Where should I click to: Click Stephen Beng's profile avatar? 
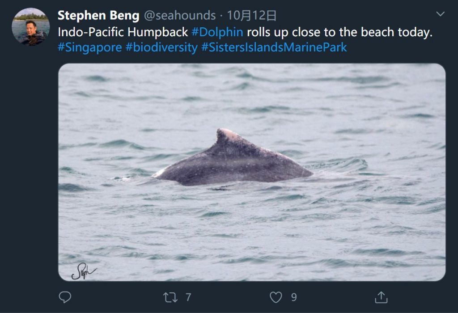[30, 27]
